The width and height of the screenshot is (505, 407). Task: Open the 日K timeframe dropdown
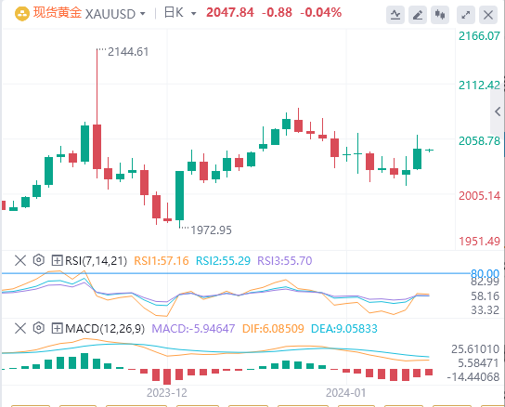tap(180, 13)
